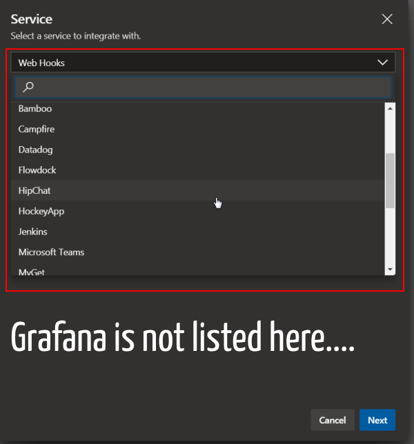
Task: Focus the service search field
Action: (x=203, y=87)
